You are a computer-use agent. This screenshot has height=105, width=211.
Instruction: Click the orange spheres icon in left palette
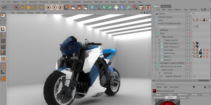pos(3,78)
